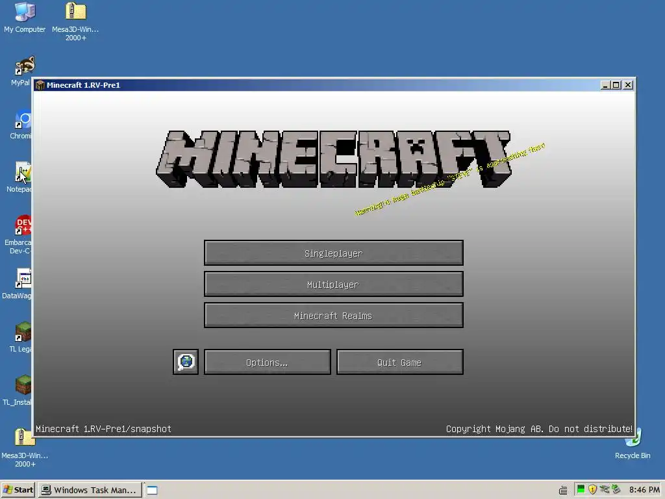Click the network connection tray icon
This screenshot has width=665, height=499.
tap(605, 489)
